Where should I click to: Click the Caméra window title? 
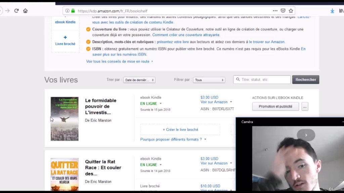[247, 122]
